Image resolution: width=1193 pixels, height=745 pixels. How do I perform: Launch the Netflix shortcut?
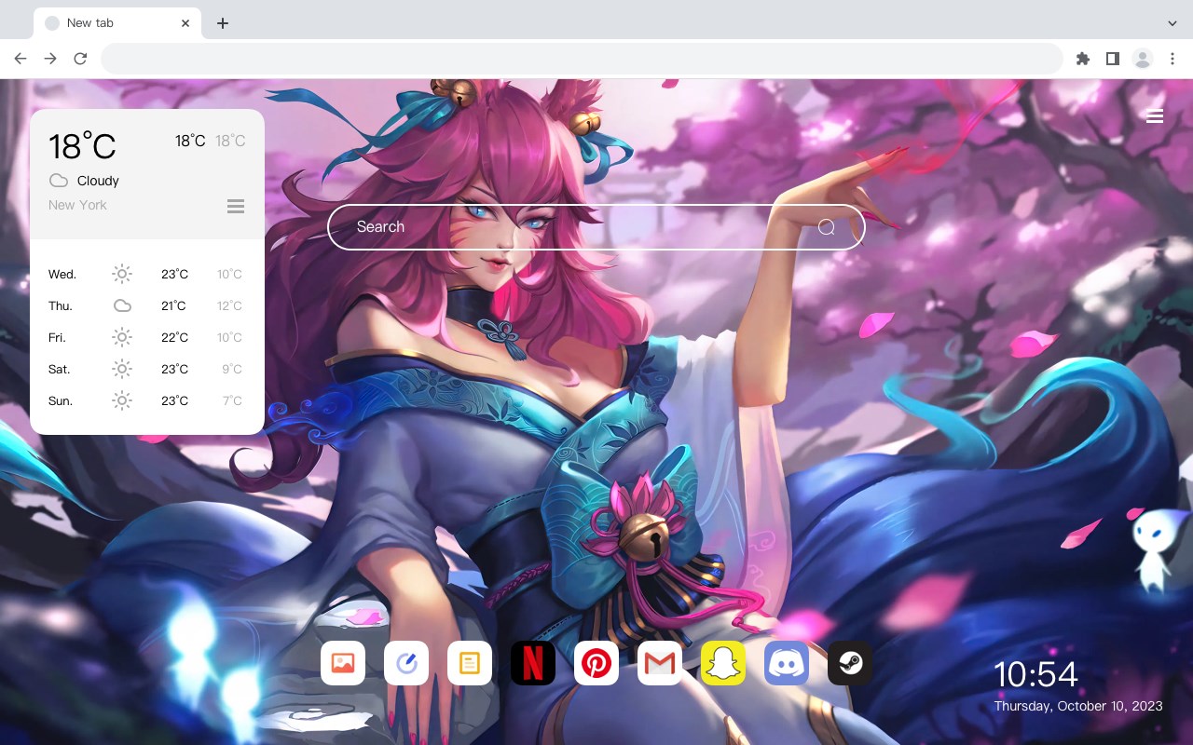[x=533, y=663]
